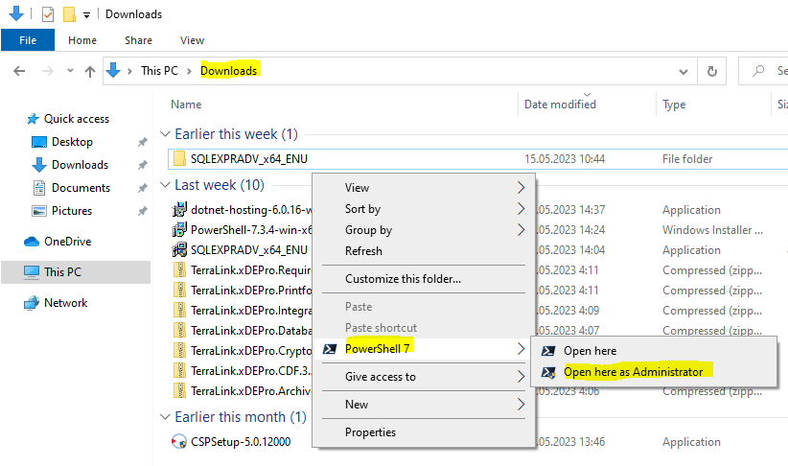Click the Forward navigation arrow

coord(47,71)
